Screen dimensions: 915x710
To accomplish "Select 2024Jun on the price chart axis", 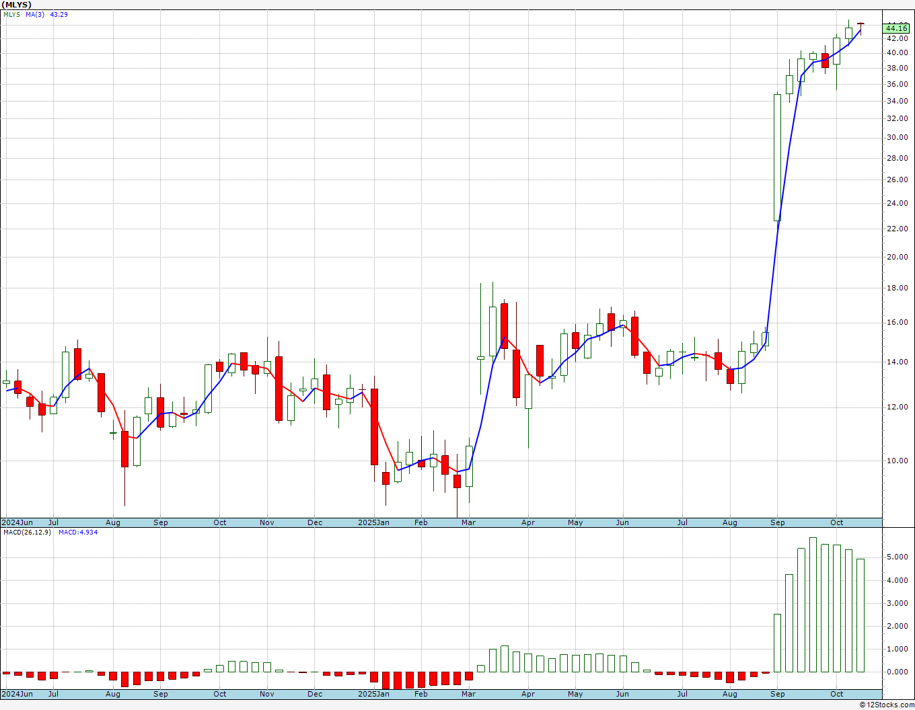I will [17, 522].
